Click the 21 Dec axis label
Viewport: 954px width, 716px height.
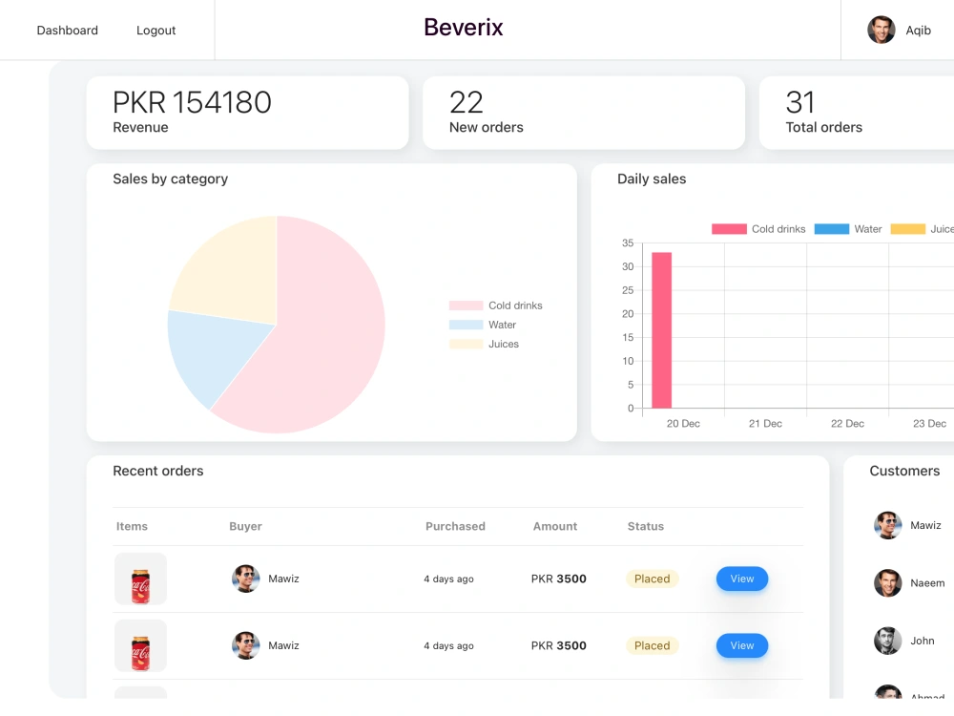[765, 424]
